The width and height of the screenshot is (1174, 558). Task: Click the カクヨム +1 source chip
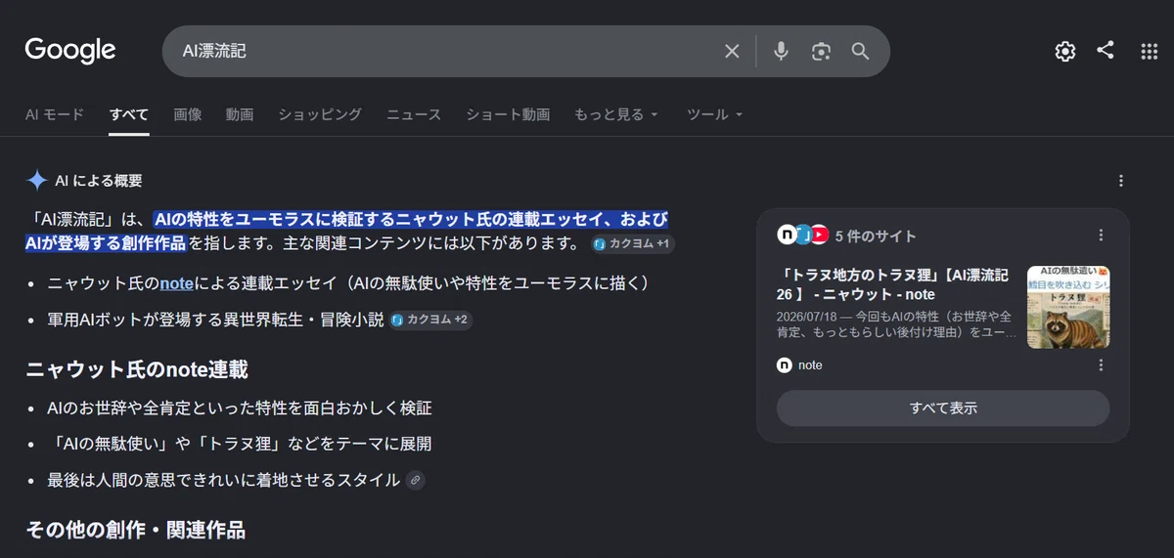(634, 243)
